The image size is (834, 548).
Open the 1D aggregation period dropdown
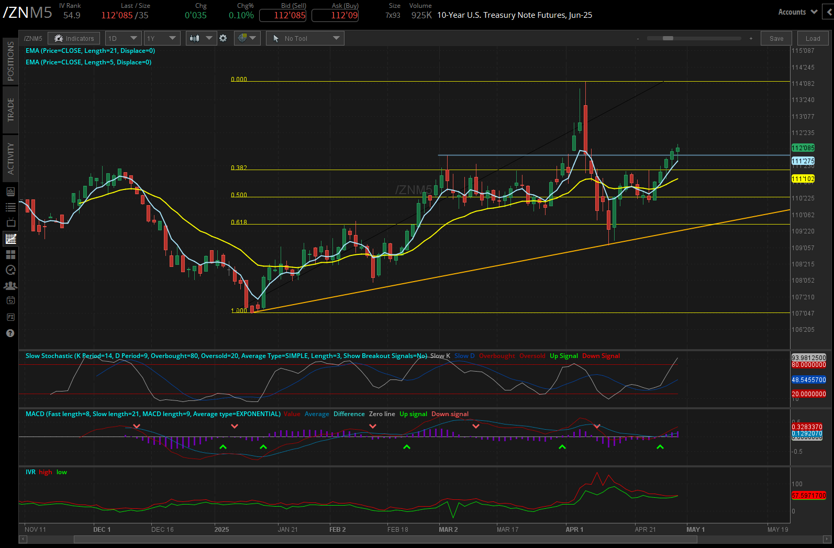click(123, 38)
